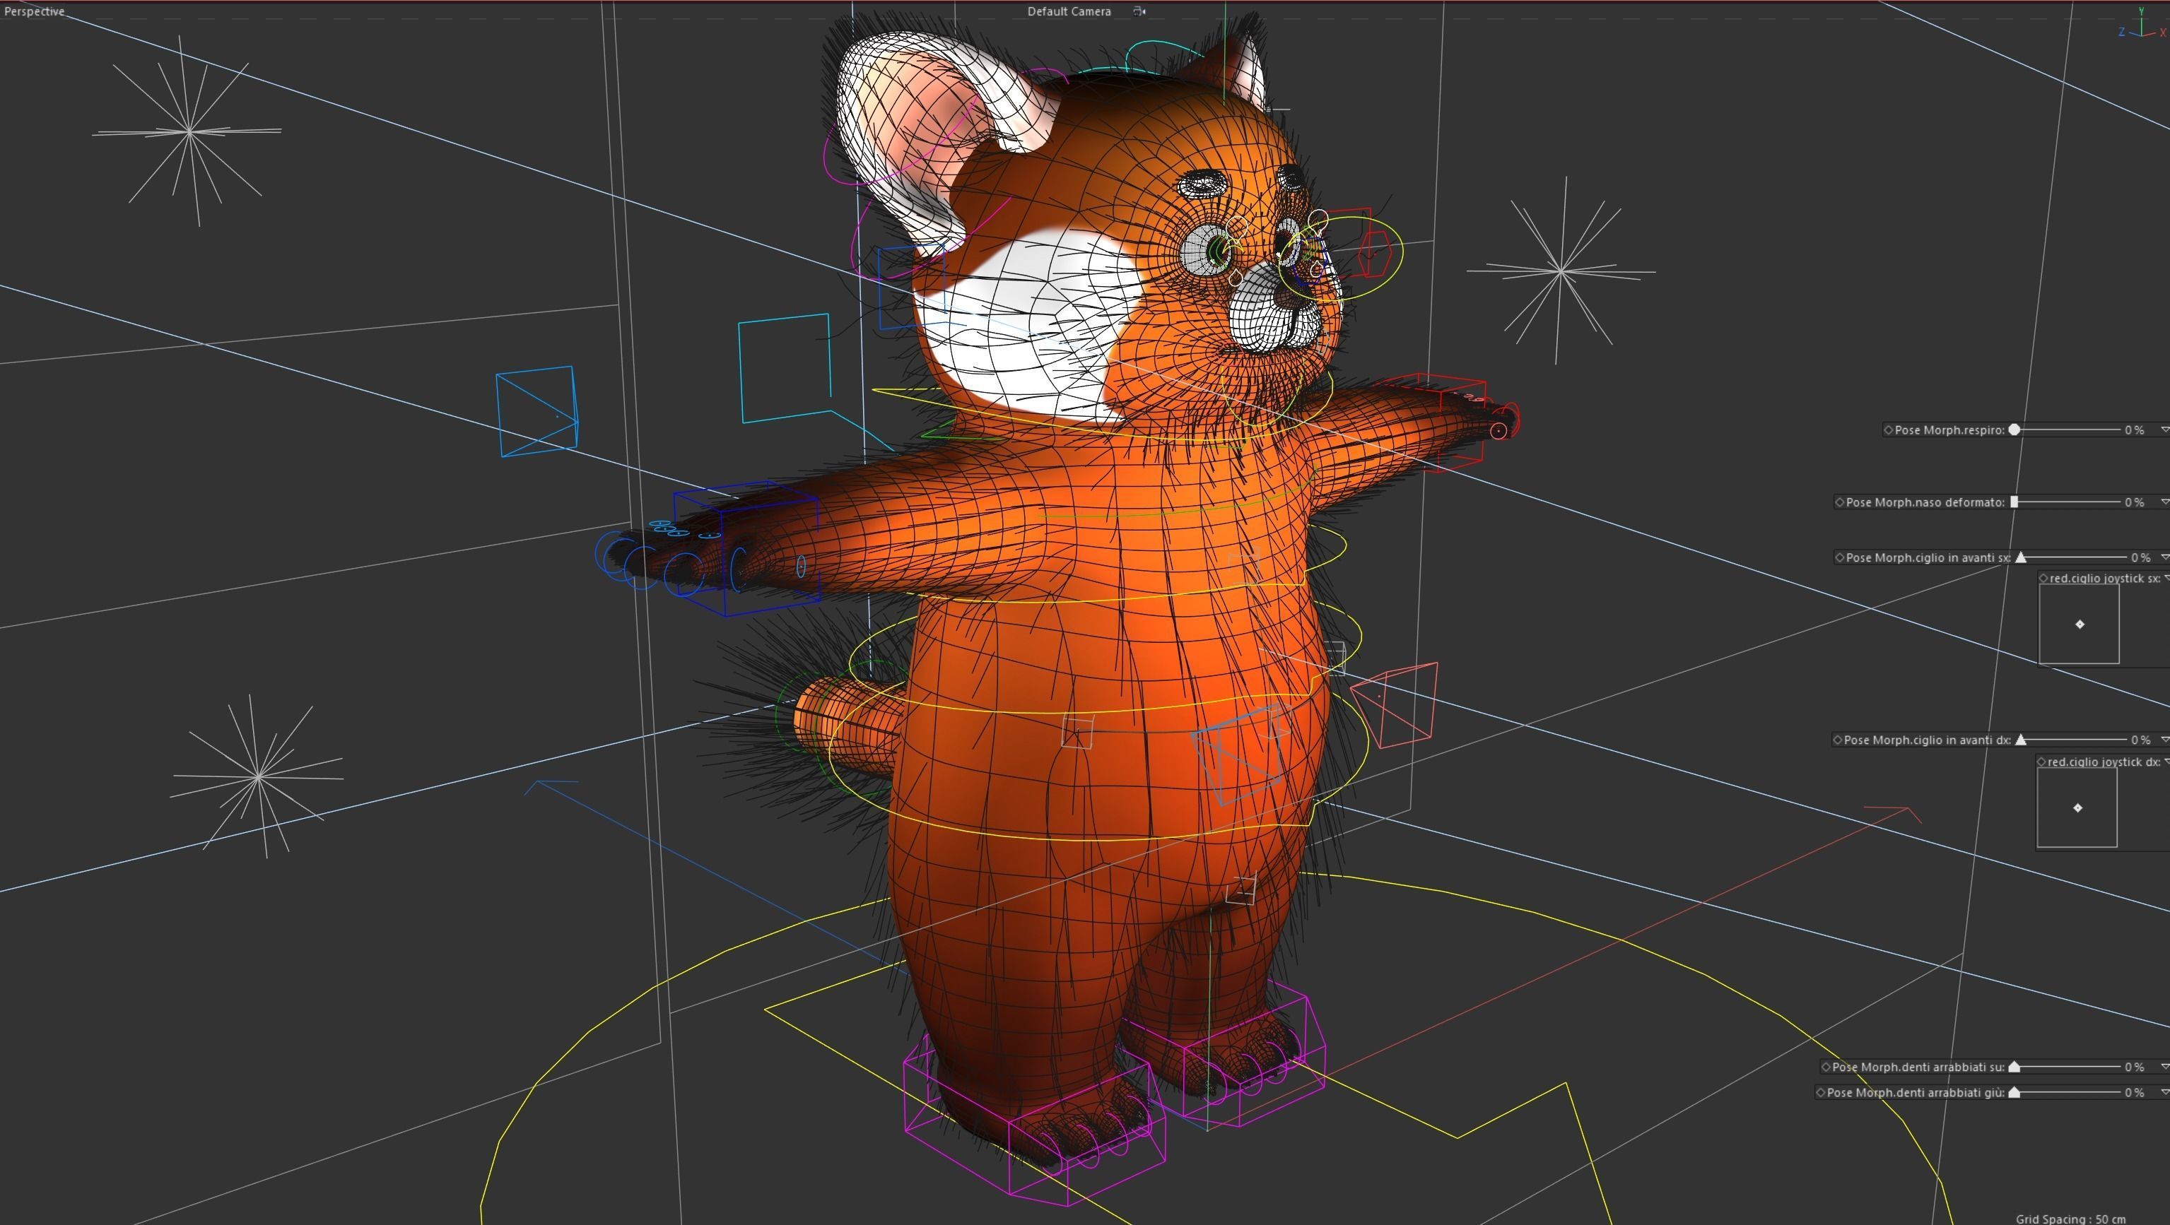Click the 0 % value of denti arrabbiati giù

2134,1093
